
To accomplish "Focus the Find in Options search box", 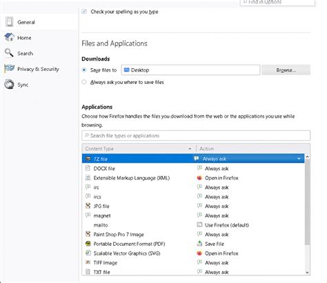I will 277,2.
